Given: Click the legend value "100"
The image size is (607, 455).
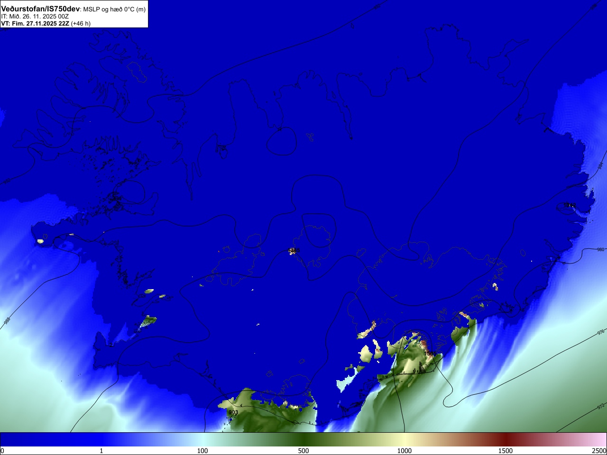Looking at the screenshot, I should click(202, 451).
